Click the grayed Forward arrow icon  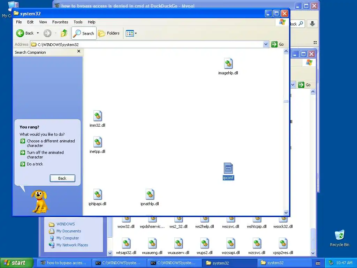click(47, 33)
